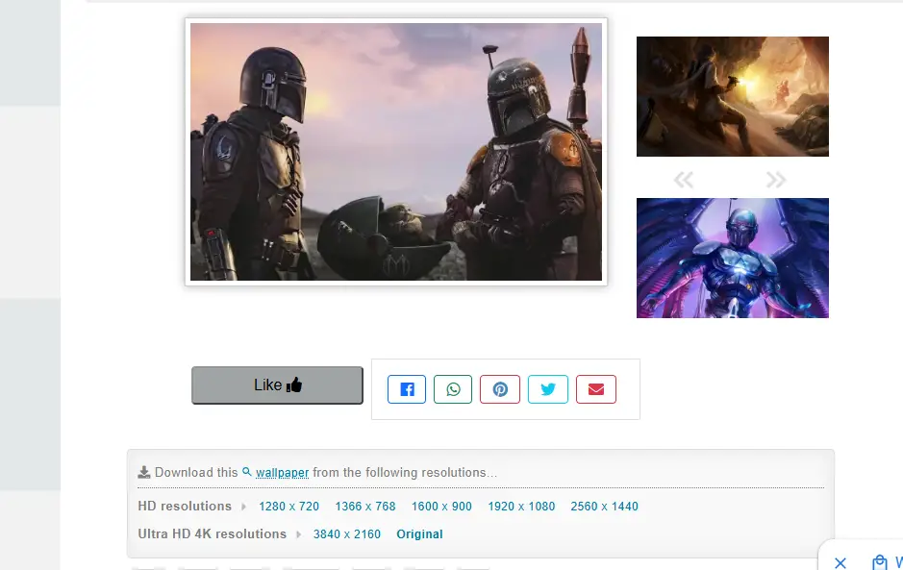Image resolution: width=903 pixels, height=570 pixels.
Task: Go to next wallpaper arrows
Action: pos(776,180)
